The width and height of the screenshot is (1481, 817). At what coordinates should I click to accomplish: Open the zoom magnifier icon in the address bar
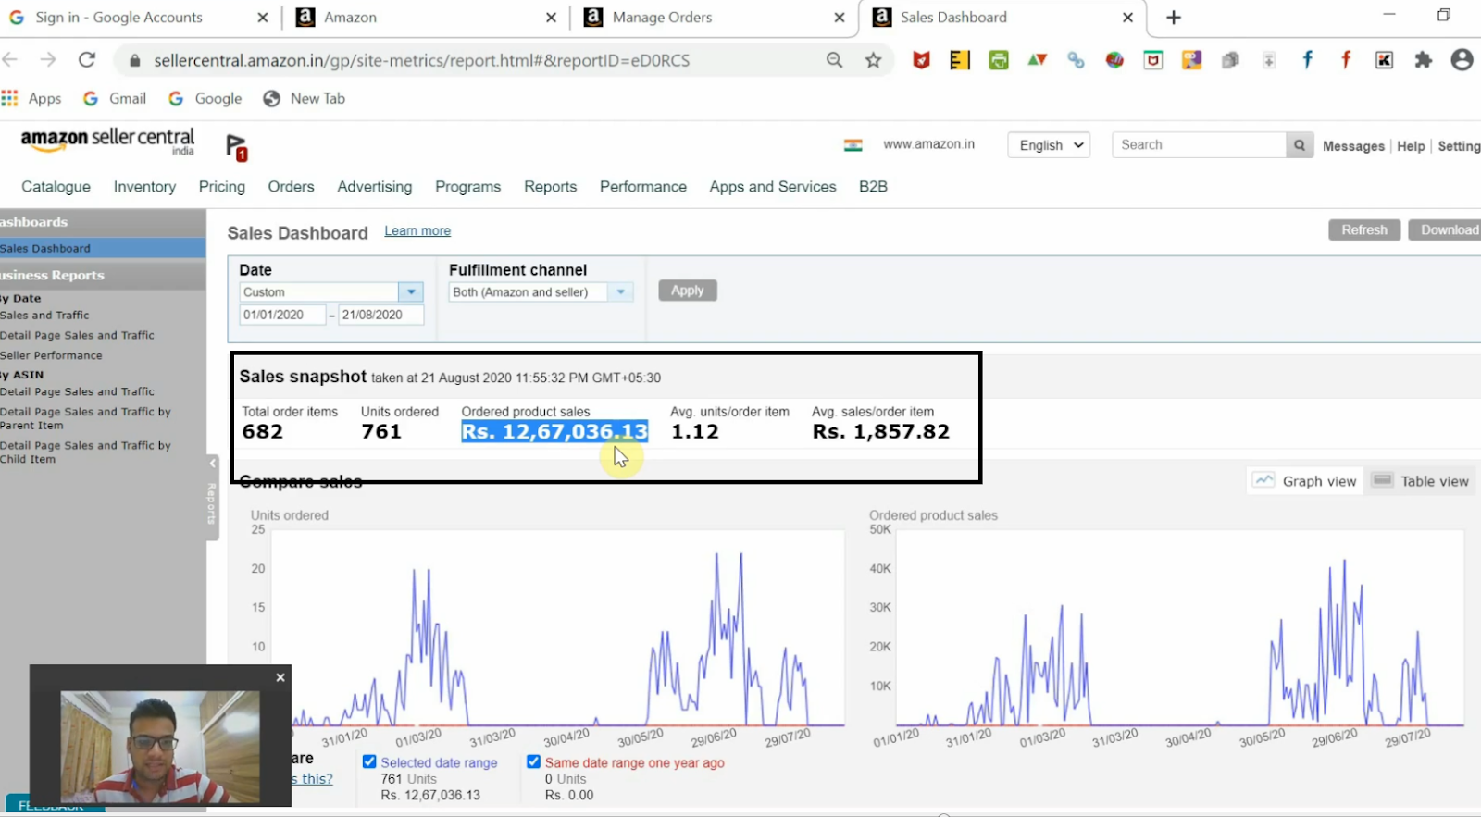[x=835, y=60]
